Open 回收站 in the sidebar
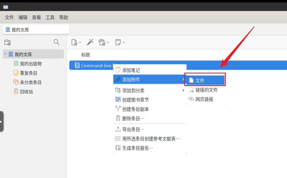This screenshot has width=287, height=178. [x=26, y=92]
